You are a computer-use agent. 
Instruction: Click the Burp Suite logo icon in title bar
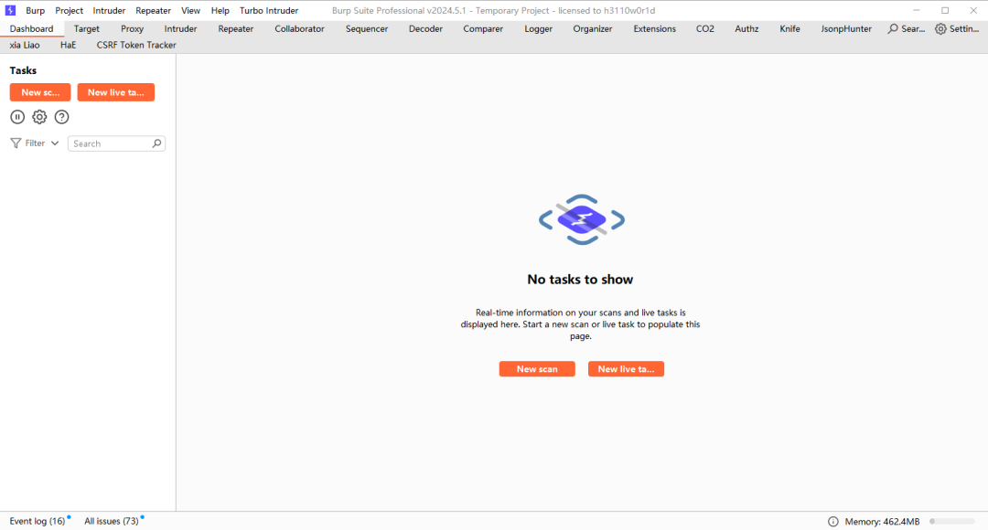[10, 10]
